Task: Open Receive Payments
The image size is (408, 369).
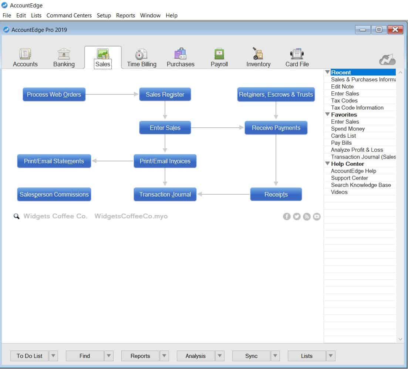Action: tap(276, 128)
